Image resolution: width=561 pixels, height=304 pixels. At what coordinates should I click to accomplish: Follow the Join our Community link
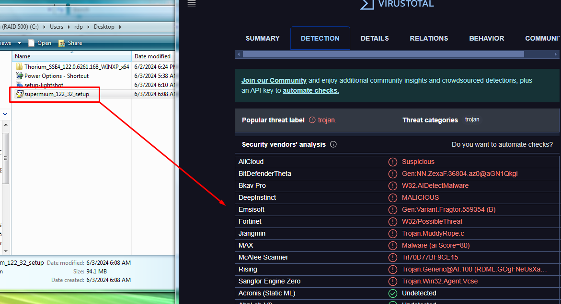pyautogui.click(x=274, y=80)
